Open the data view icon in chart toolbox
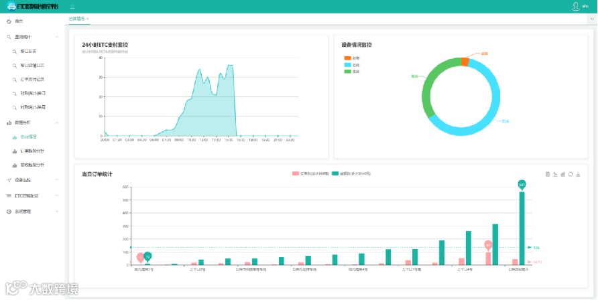Image resolution: width=598 pixels, height=300 pixels. click(x=548, y=174)
